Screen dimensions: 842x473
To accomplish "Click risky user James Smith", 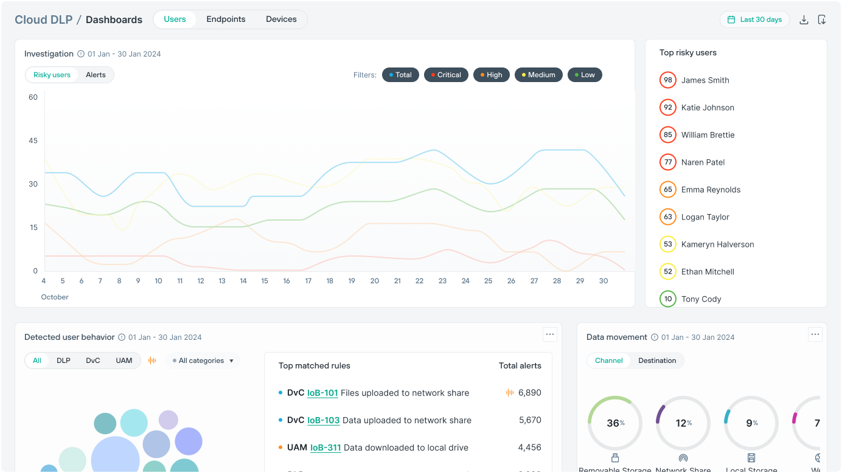I will coord(705,80).
